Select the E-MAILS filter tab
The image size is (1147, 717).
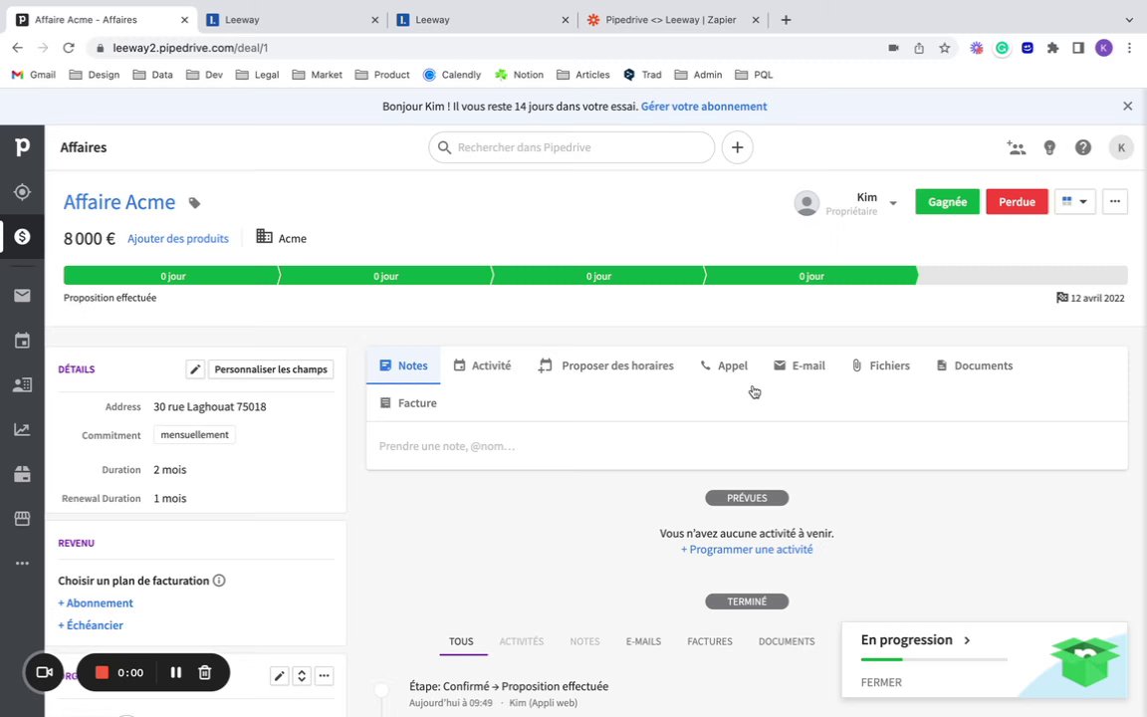(x=643, y=641)
